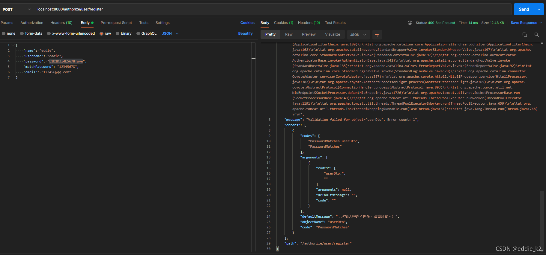Open the request Headers (10) tab
Viewport: 546px width, 255px height.
[x=61, y=23]
